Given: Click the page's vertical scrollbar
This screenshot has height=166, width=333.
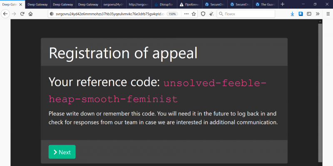Looking at the screenshot, I should click(x=320, y=91).
